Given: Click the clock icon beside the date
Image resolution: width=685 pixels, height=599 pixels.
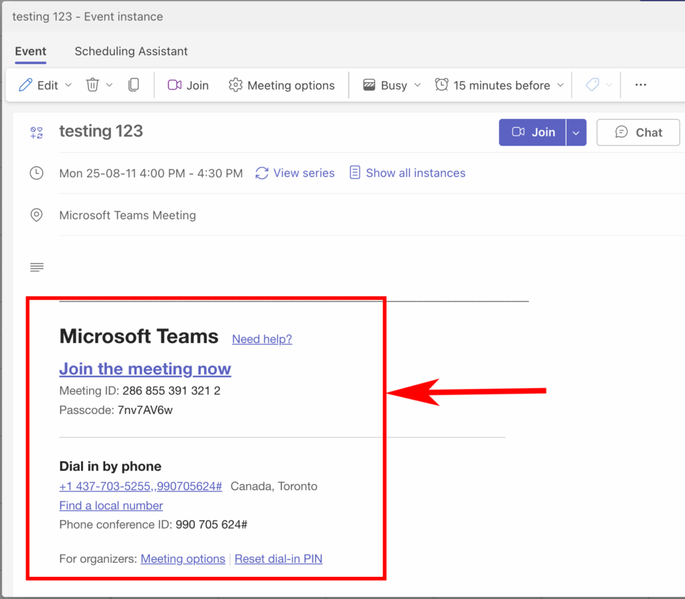Looking at the screenshot, I should point(36,173).
